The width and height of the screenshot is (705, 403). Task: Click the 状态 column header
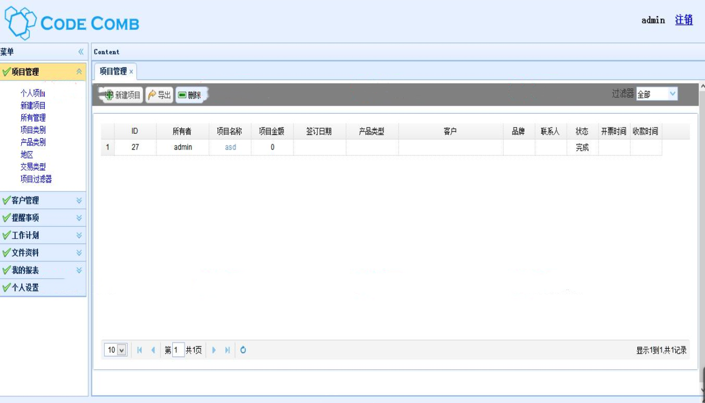[x=582, y=132]
